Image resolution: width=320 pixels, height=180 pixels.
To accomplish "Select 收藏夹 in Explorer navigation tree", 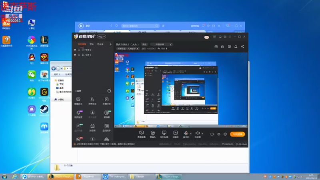I will pos(59,80).
